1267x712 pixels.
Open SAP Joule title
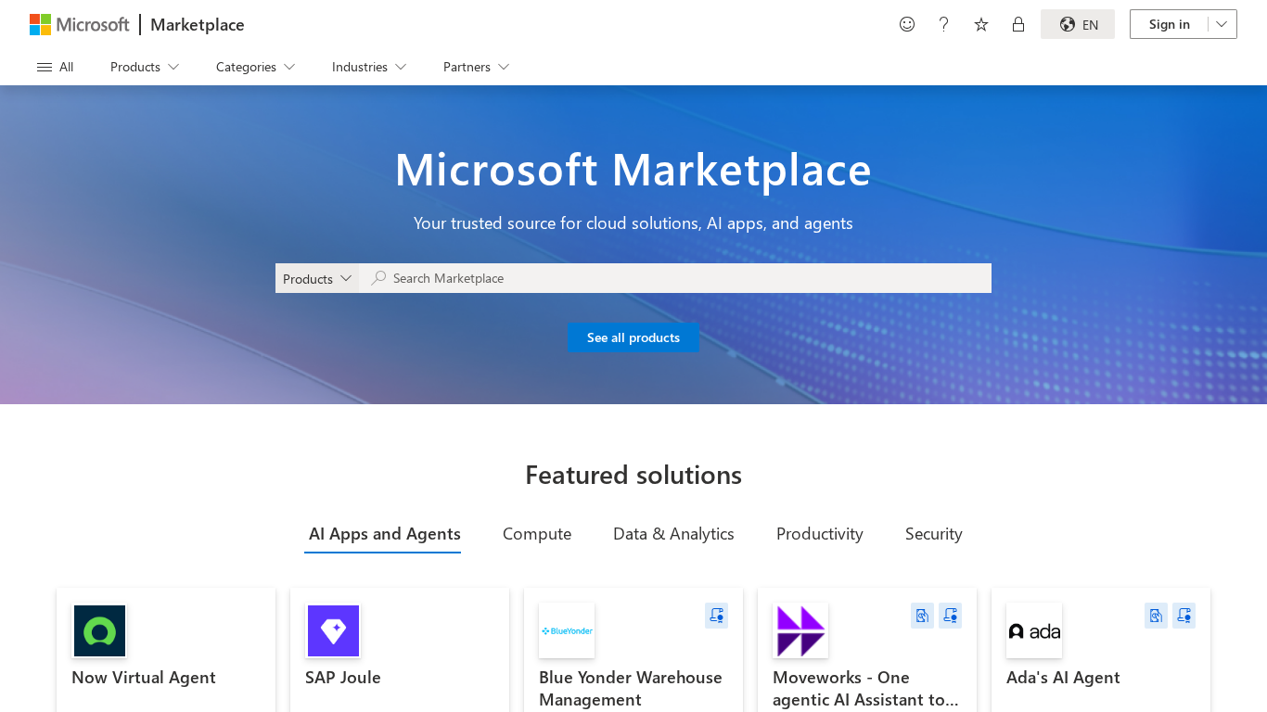[x=343, y=678]
